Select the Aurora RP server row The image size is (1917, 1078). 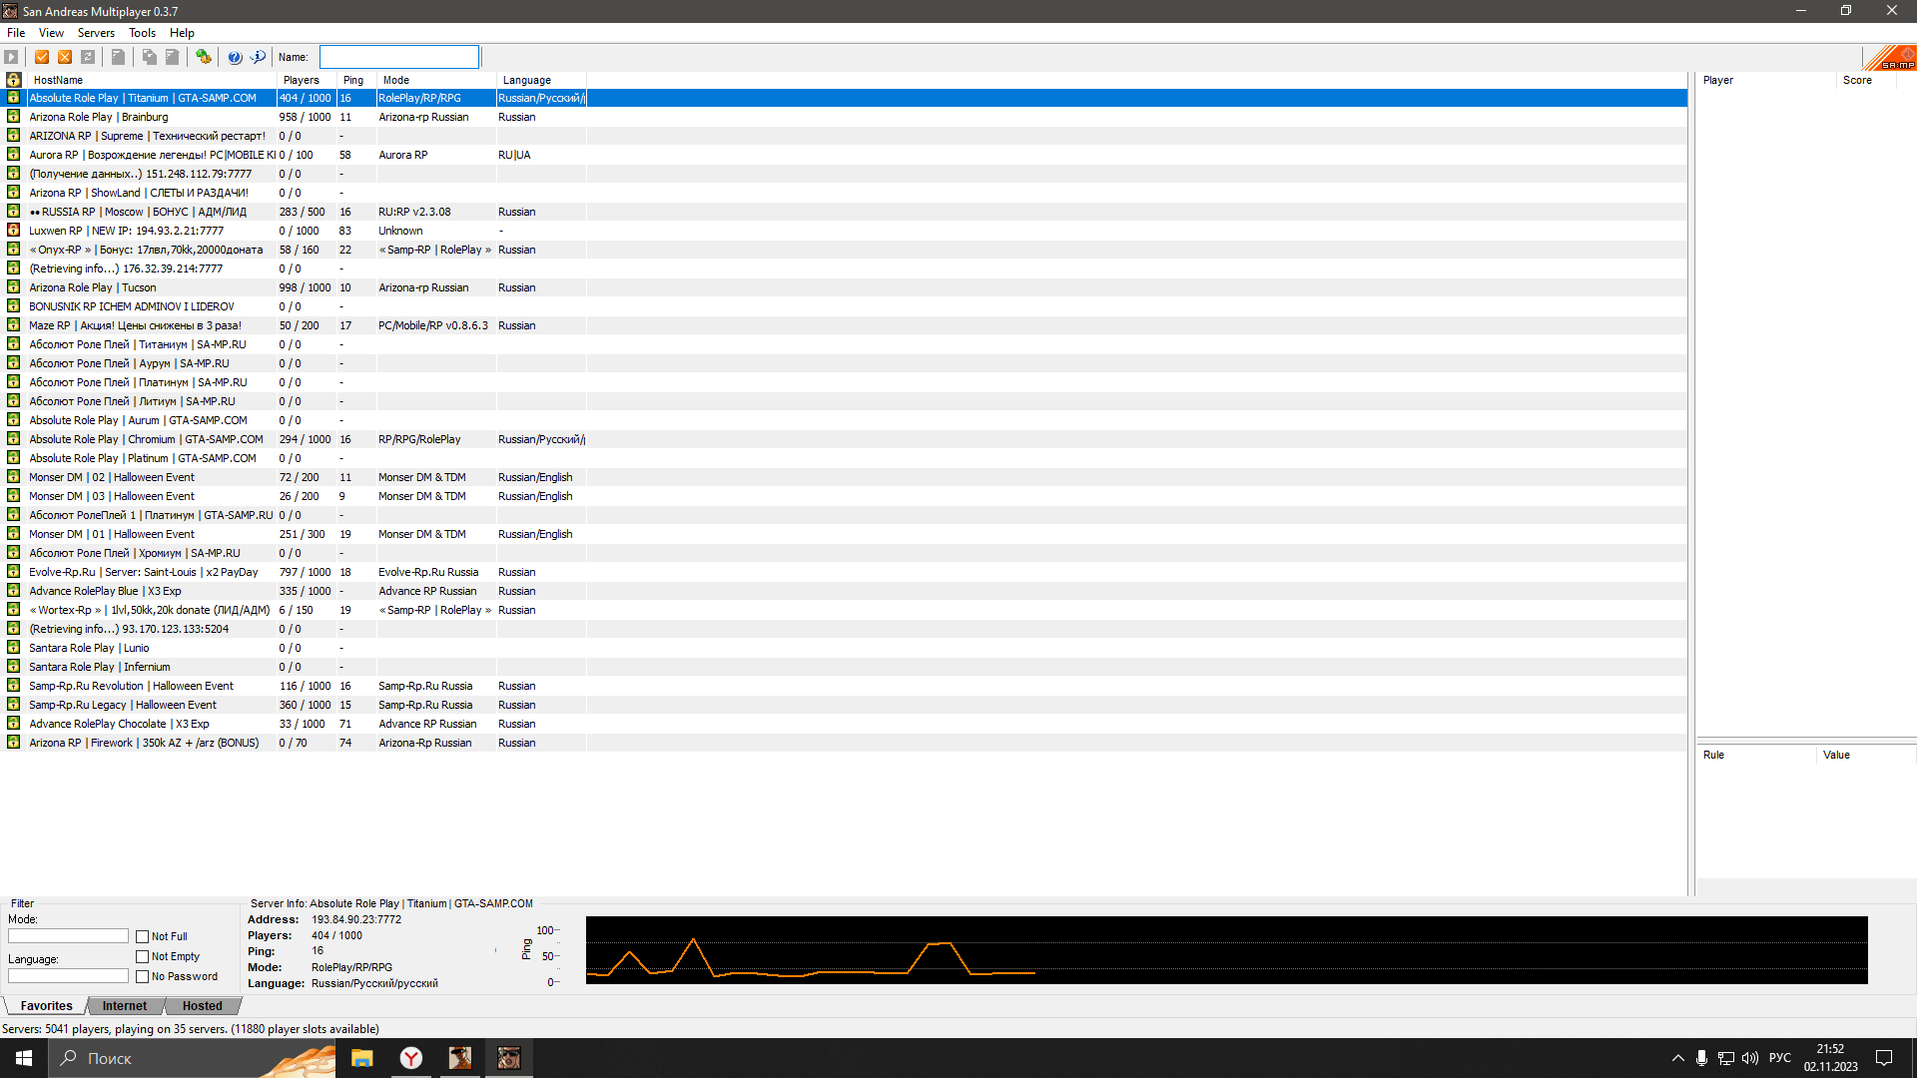click(844, 155)
